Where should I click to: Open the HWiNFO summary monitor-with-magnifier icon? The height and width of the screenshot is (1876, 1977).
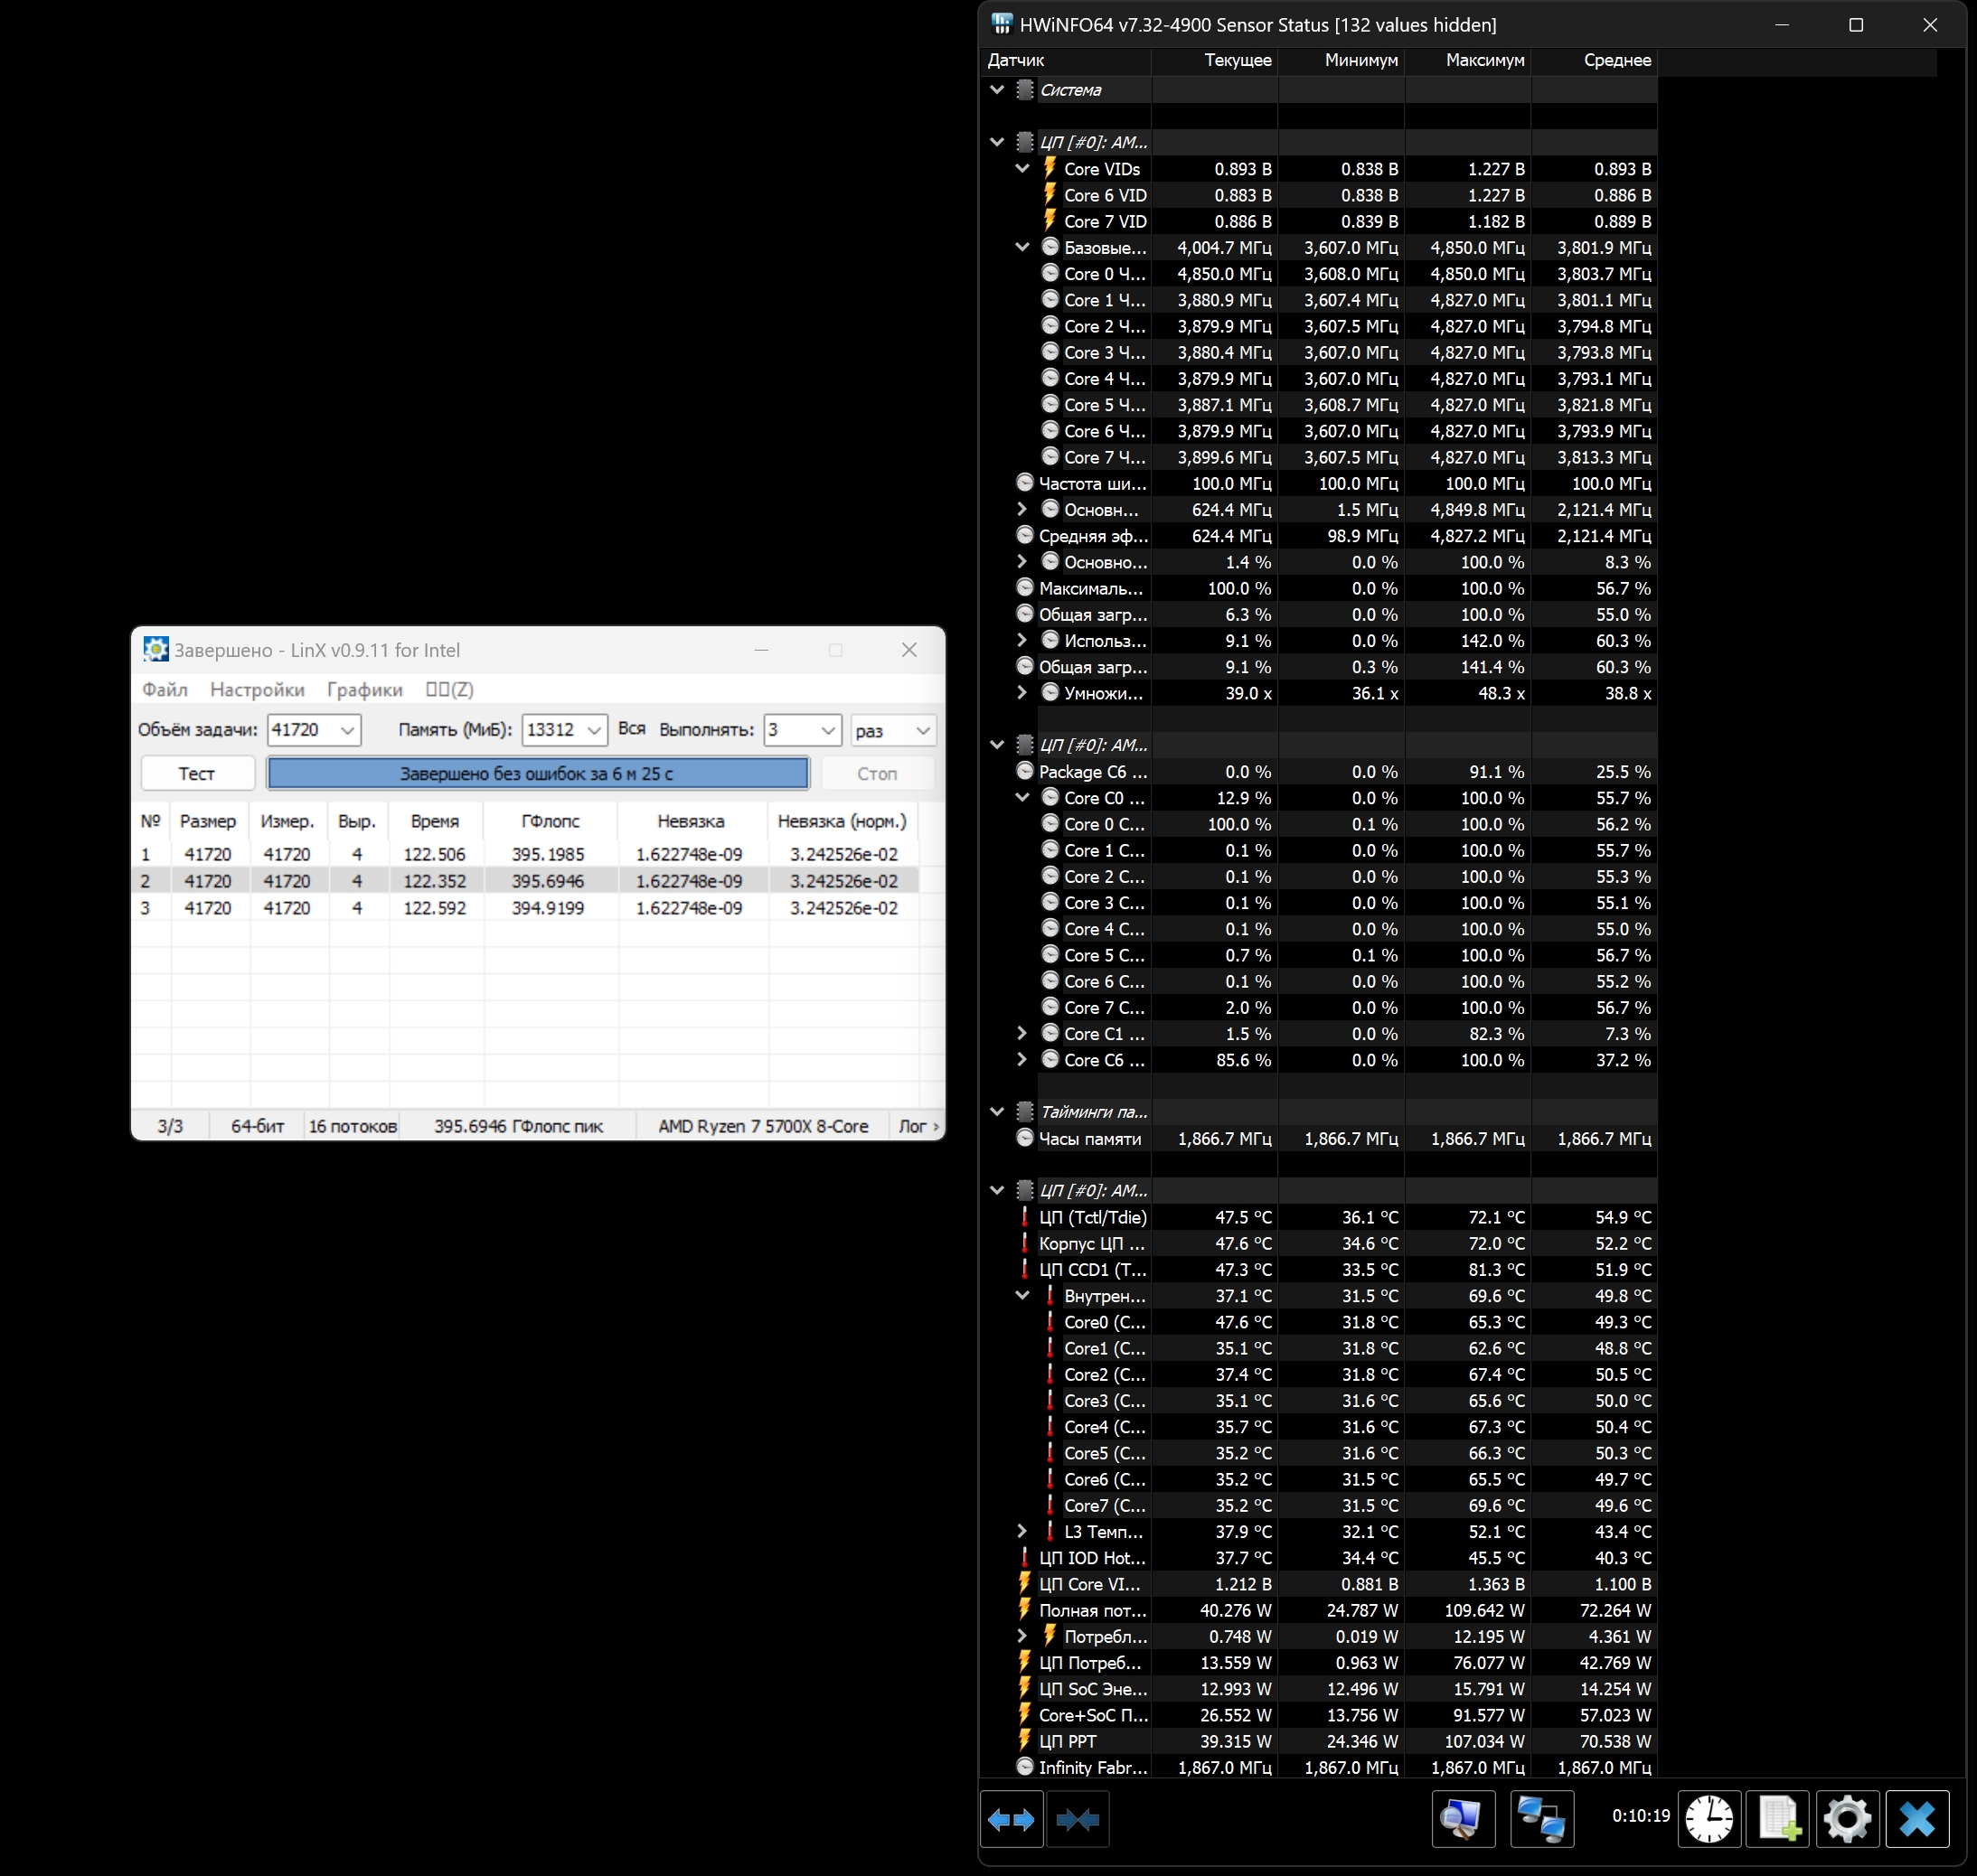[x=1462, y=1819]
